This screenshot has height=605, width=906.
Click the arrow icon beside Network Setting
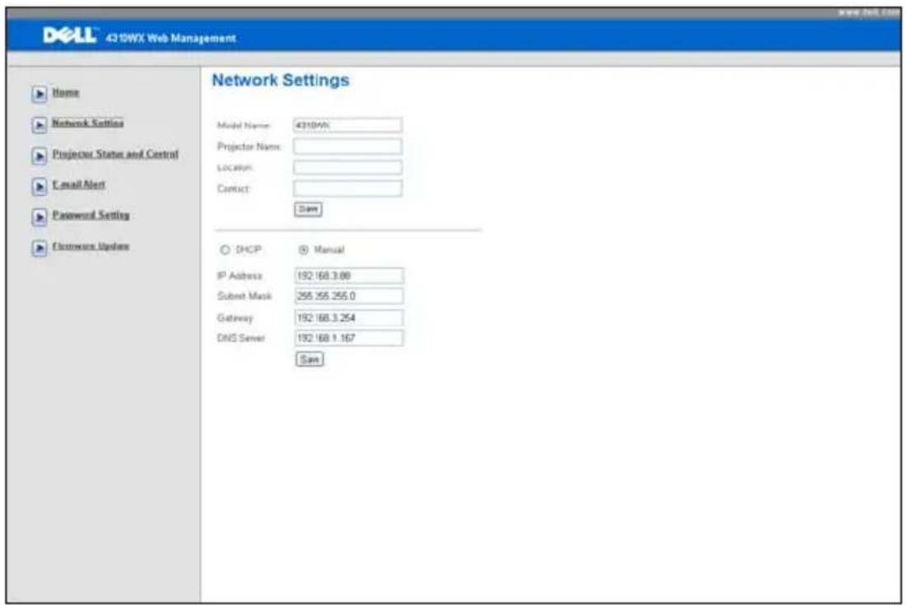[x=40, y=124]
